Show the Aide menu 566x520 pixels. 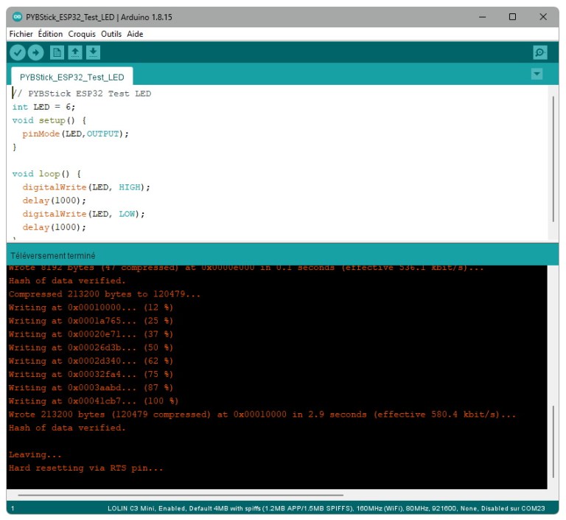[135, 34]
